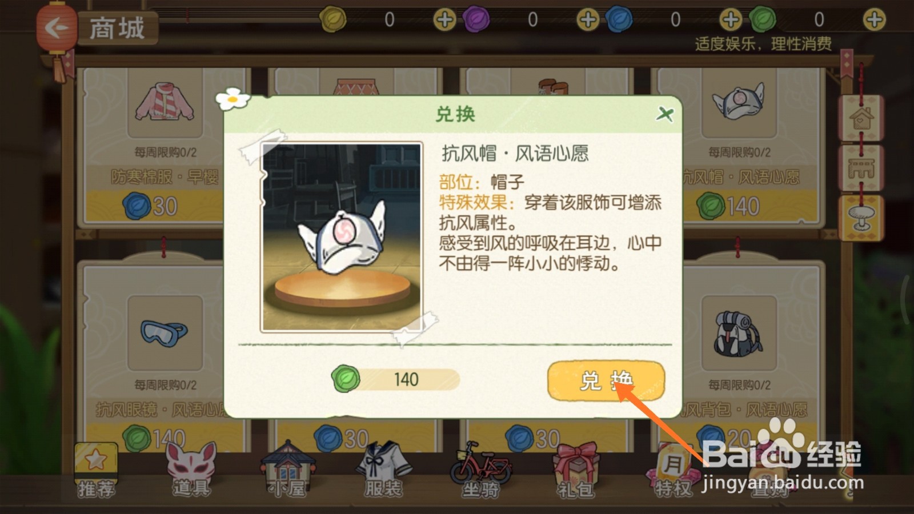Add more green currency with plus icon
This screenshot has height=514, width=914.
click(874, 20)
